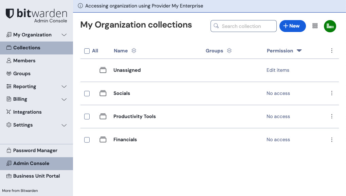346x196 pixels.
Task: Click the green account avatar icon
Action: [x=330, y=26]
